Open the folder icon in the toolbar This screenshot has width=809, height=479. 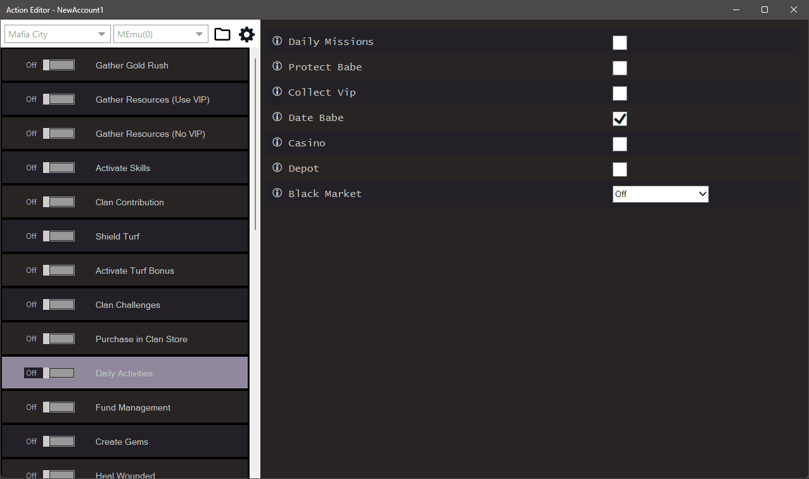(222, 34)
